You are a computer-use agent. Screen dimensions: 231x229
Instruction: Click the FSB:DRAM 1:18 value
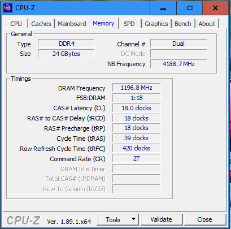[x=137, y=98]
